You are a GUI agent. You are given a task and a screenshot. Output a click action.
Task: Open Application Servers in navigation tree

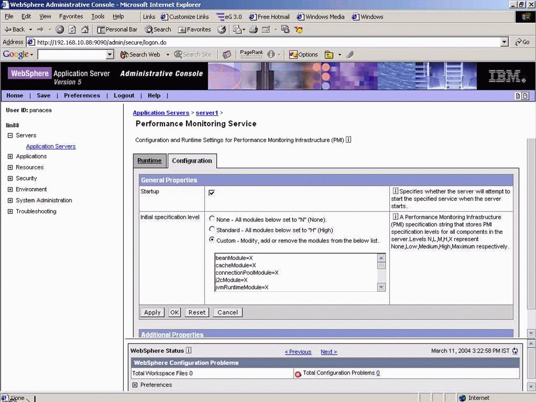point(51,146)
